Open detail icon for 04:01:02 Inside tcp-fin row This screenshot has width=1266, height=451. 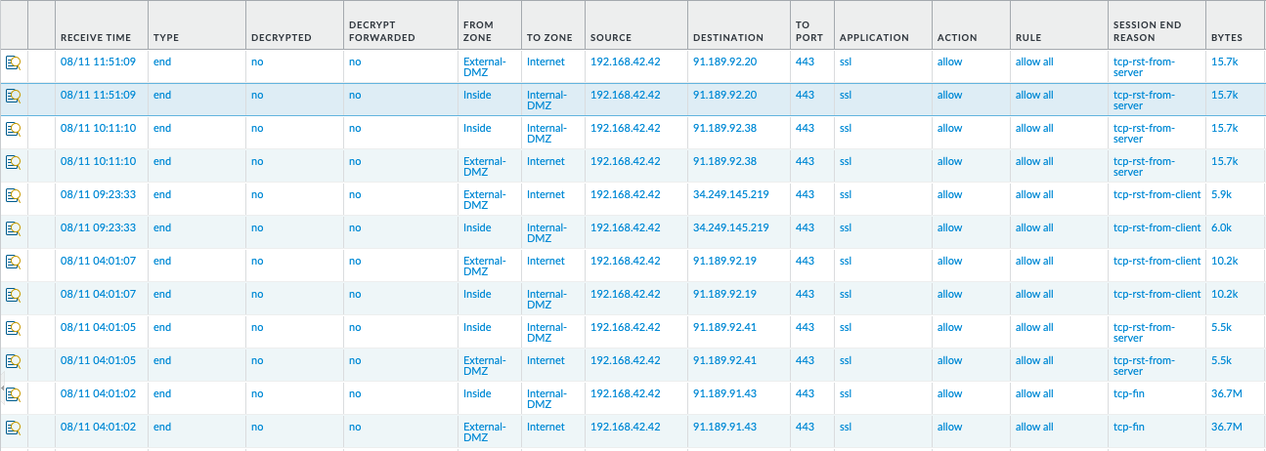[x=13, y=394]
